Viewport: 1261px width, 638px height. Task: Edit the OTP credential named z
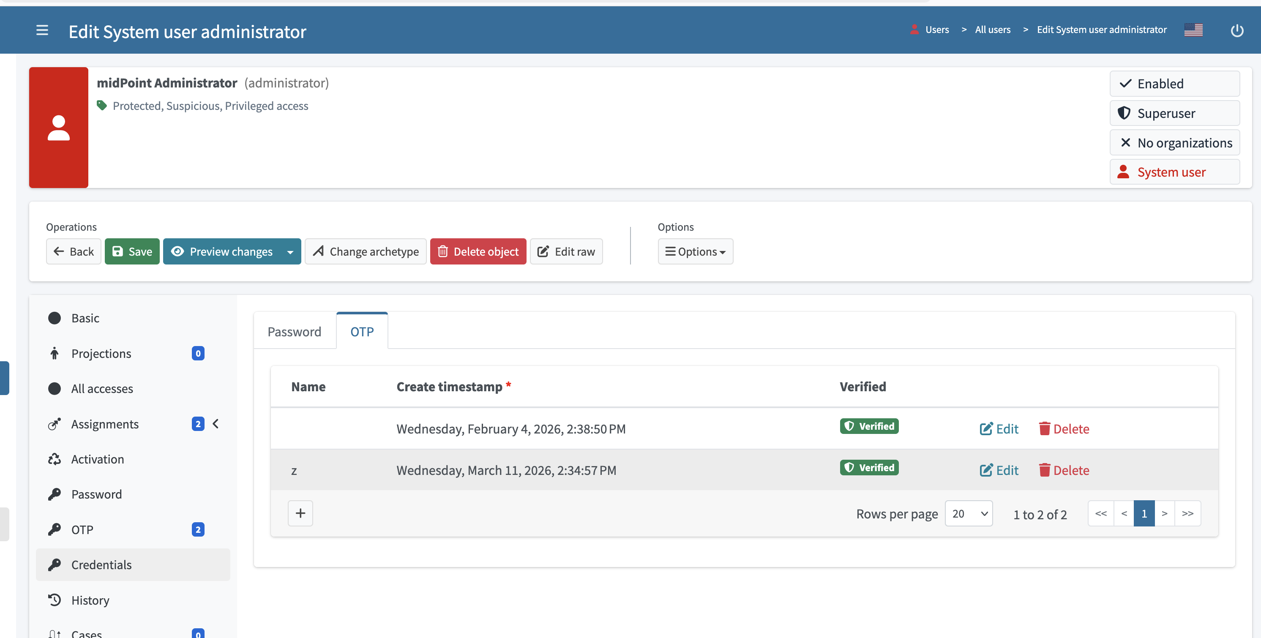pyautogui.click(x=999, y=470)
